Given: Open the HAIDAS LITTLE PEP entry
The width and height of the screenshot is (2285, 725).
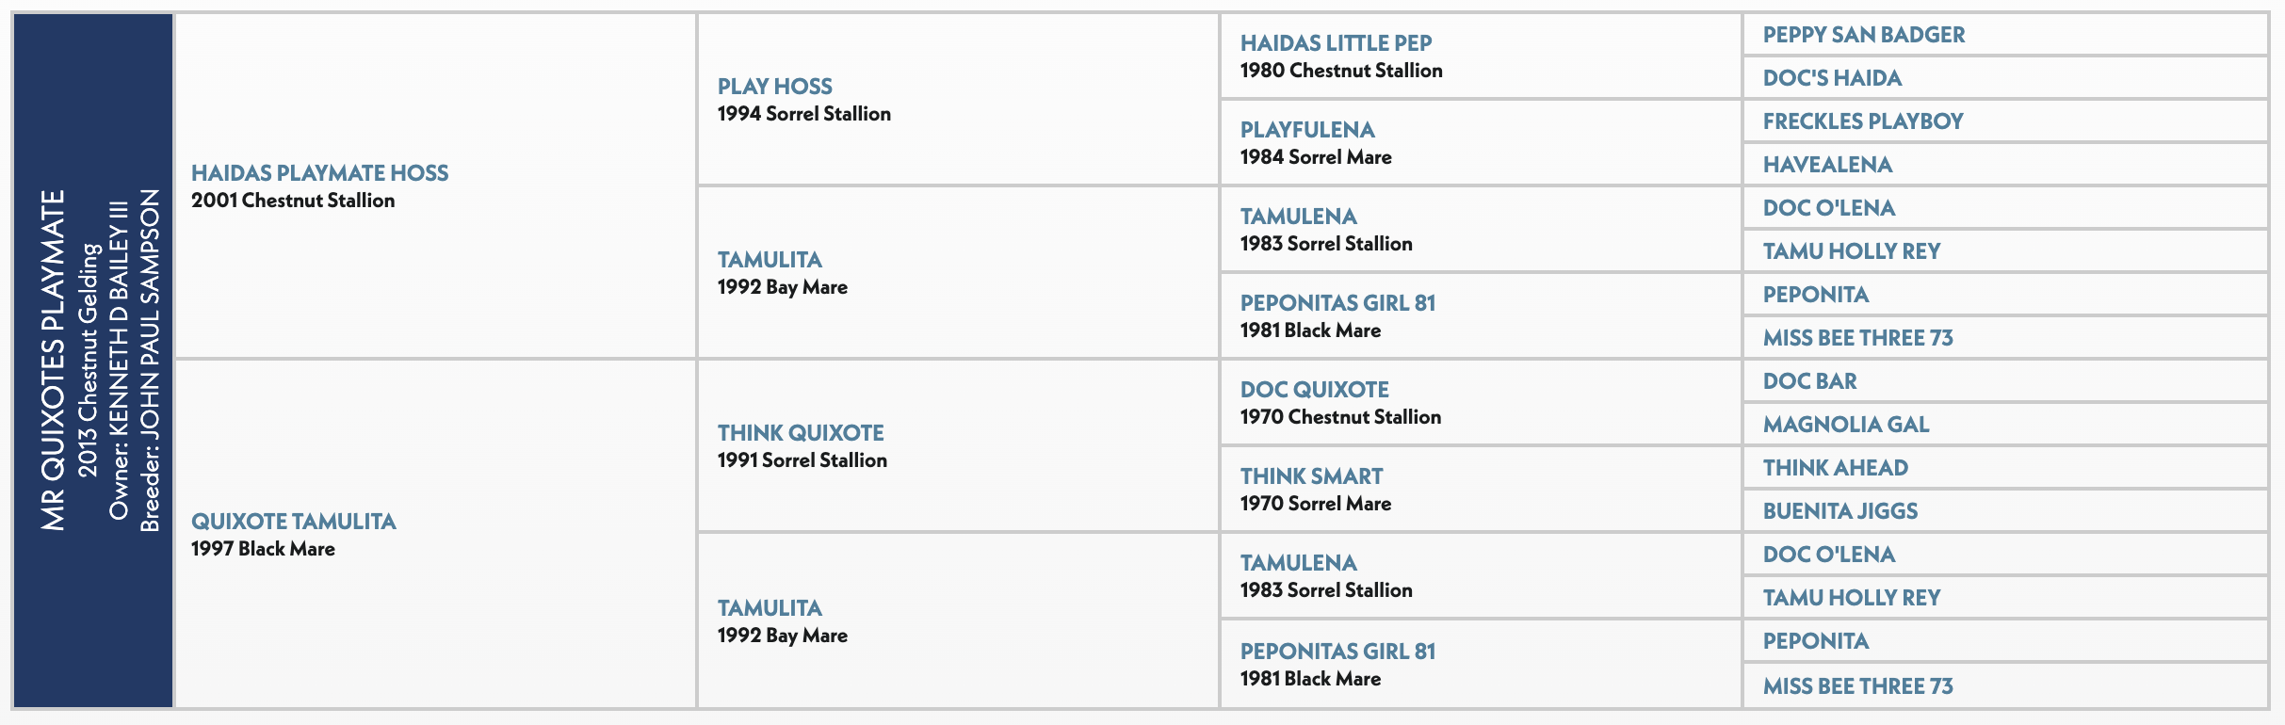Looking at the screenshot, I should pyautogui.click(x=1336, y=43).
